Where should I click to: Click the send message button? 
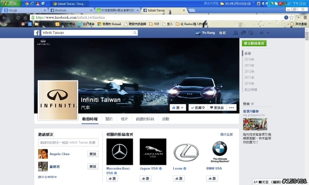217,107
